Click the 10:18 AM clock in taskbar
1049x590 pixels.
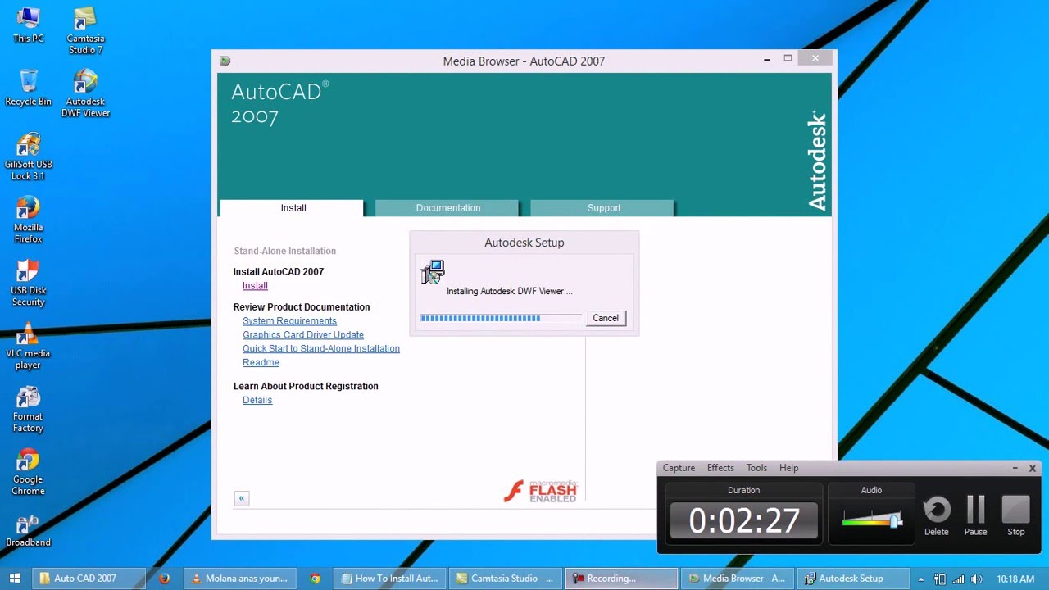click(x=1015, y=579)
